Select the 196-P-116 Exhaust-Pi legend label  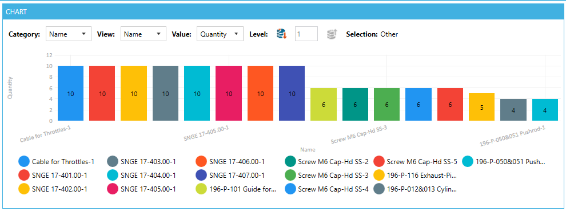tap(422, 175)
